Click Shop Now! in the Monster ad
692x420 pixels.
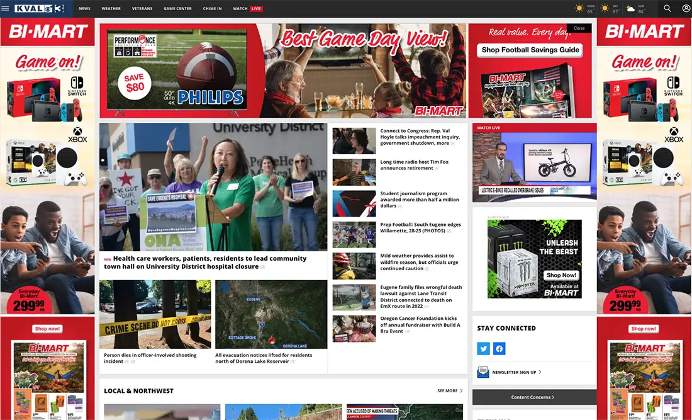pos(561,275)
